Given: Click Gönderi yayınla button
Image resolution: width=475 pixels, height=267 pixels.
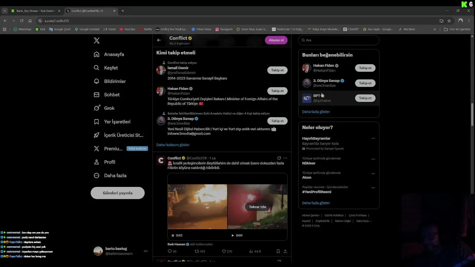Looking at the screenshot, I should [118, 193].
